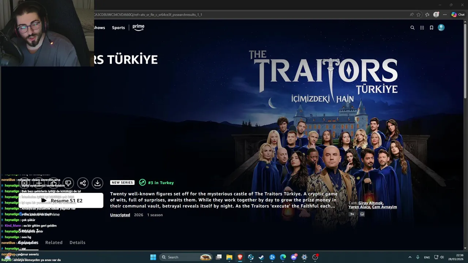Add to watchlist plus icon
The height and width of the screenshot is (263, 468).
coord(39,183)
